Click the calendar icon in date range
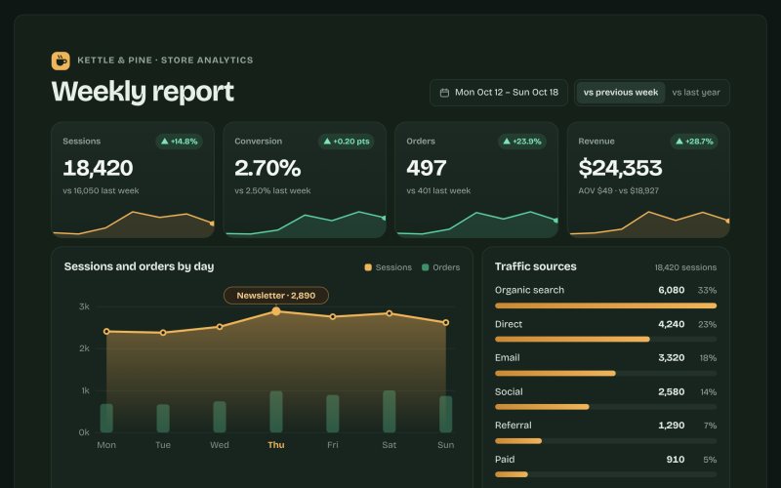 pos(444,93)
